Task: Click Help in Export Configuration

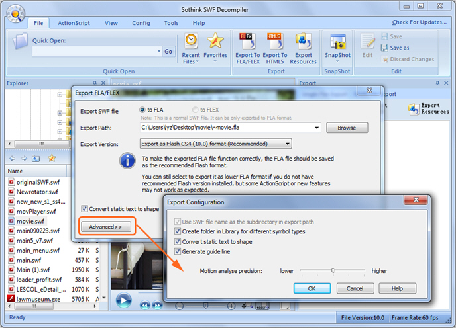Action: 397,288
